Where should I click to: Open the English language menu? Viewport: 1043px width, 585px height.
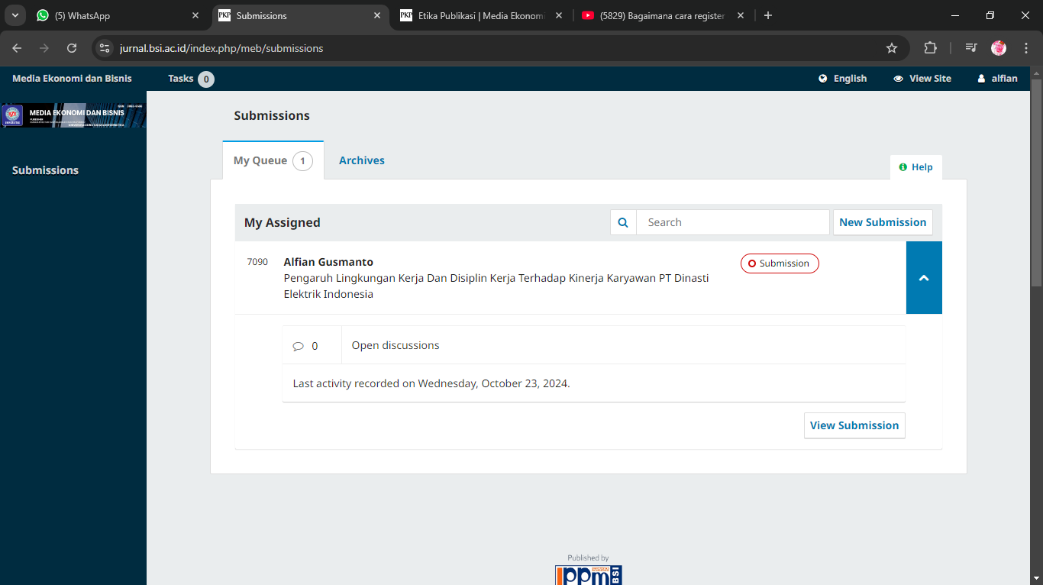[843, 79]
